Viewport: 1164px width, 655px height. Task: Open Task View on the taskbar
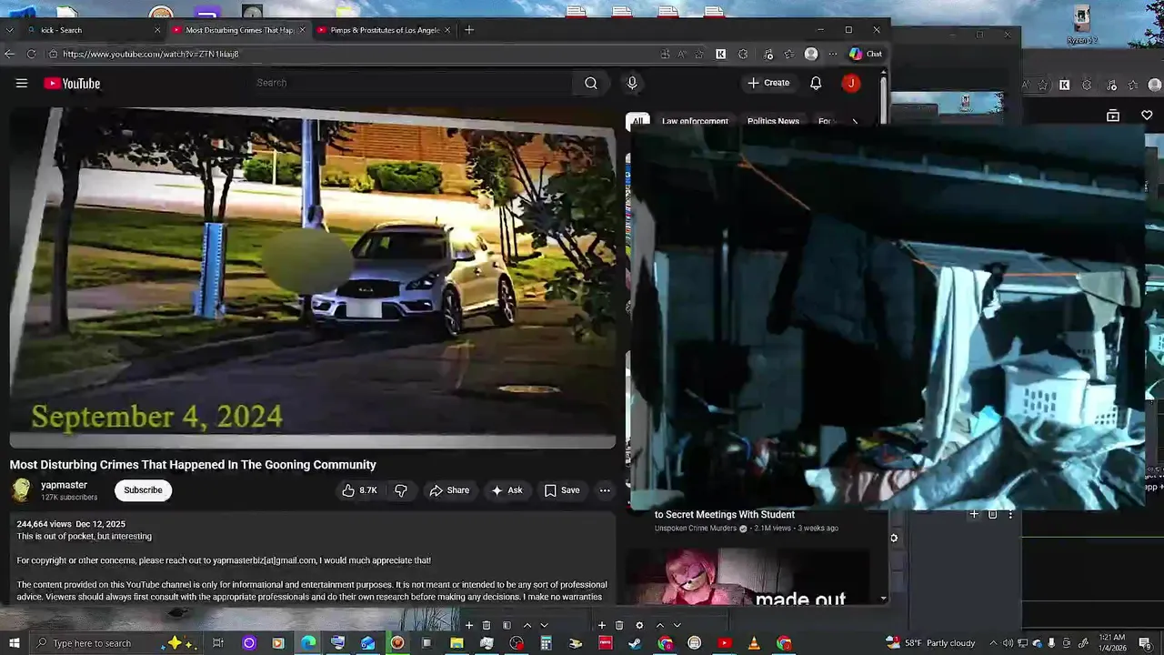click(218, 643)
